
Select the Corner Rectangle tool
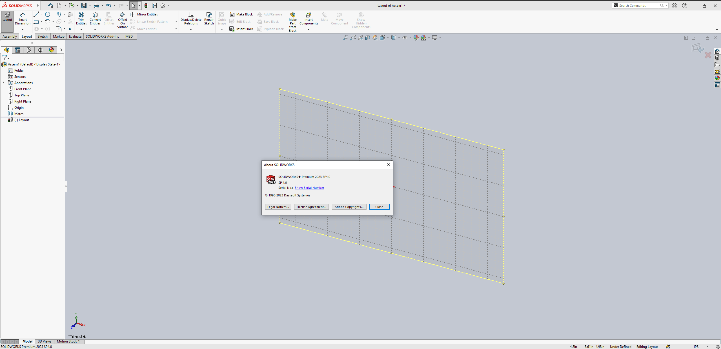(36, 22)
